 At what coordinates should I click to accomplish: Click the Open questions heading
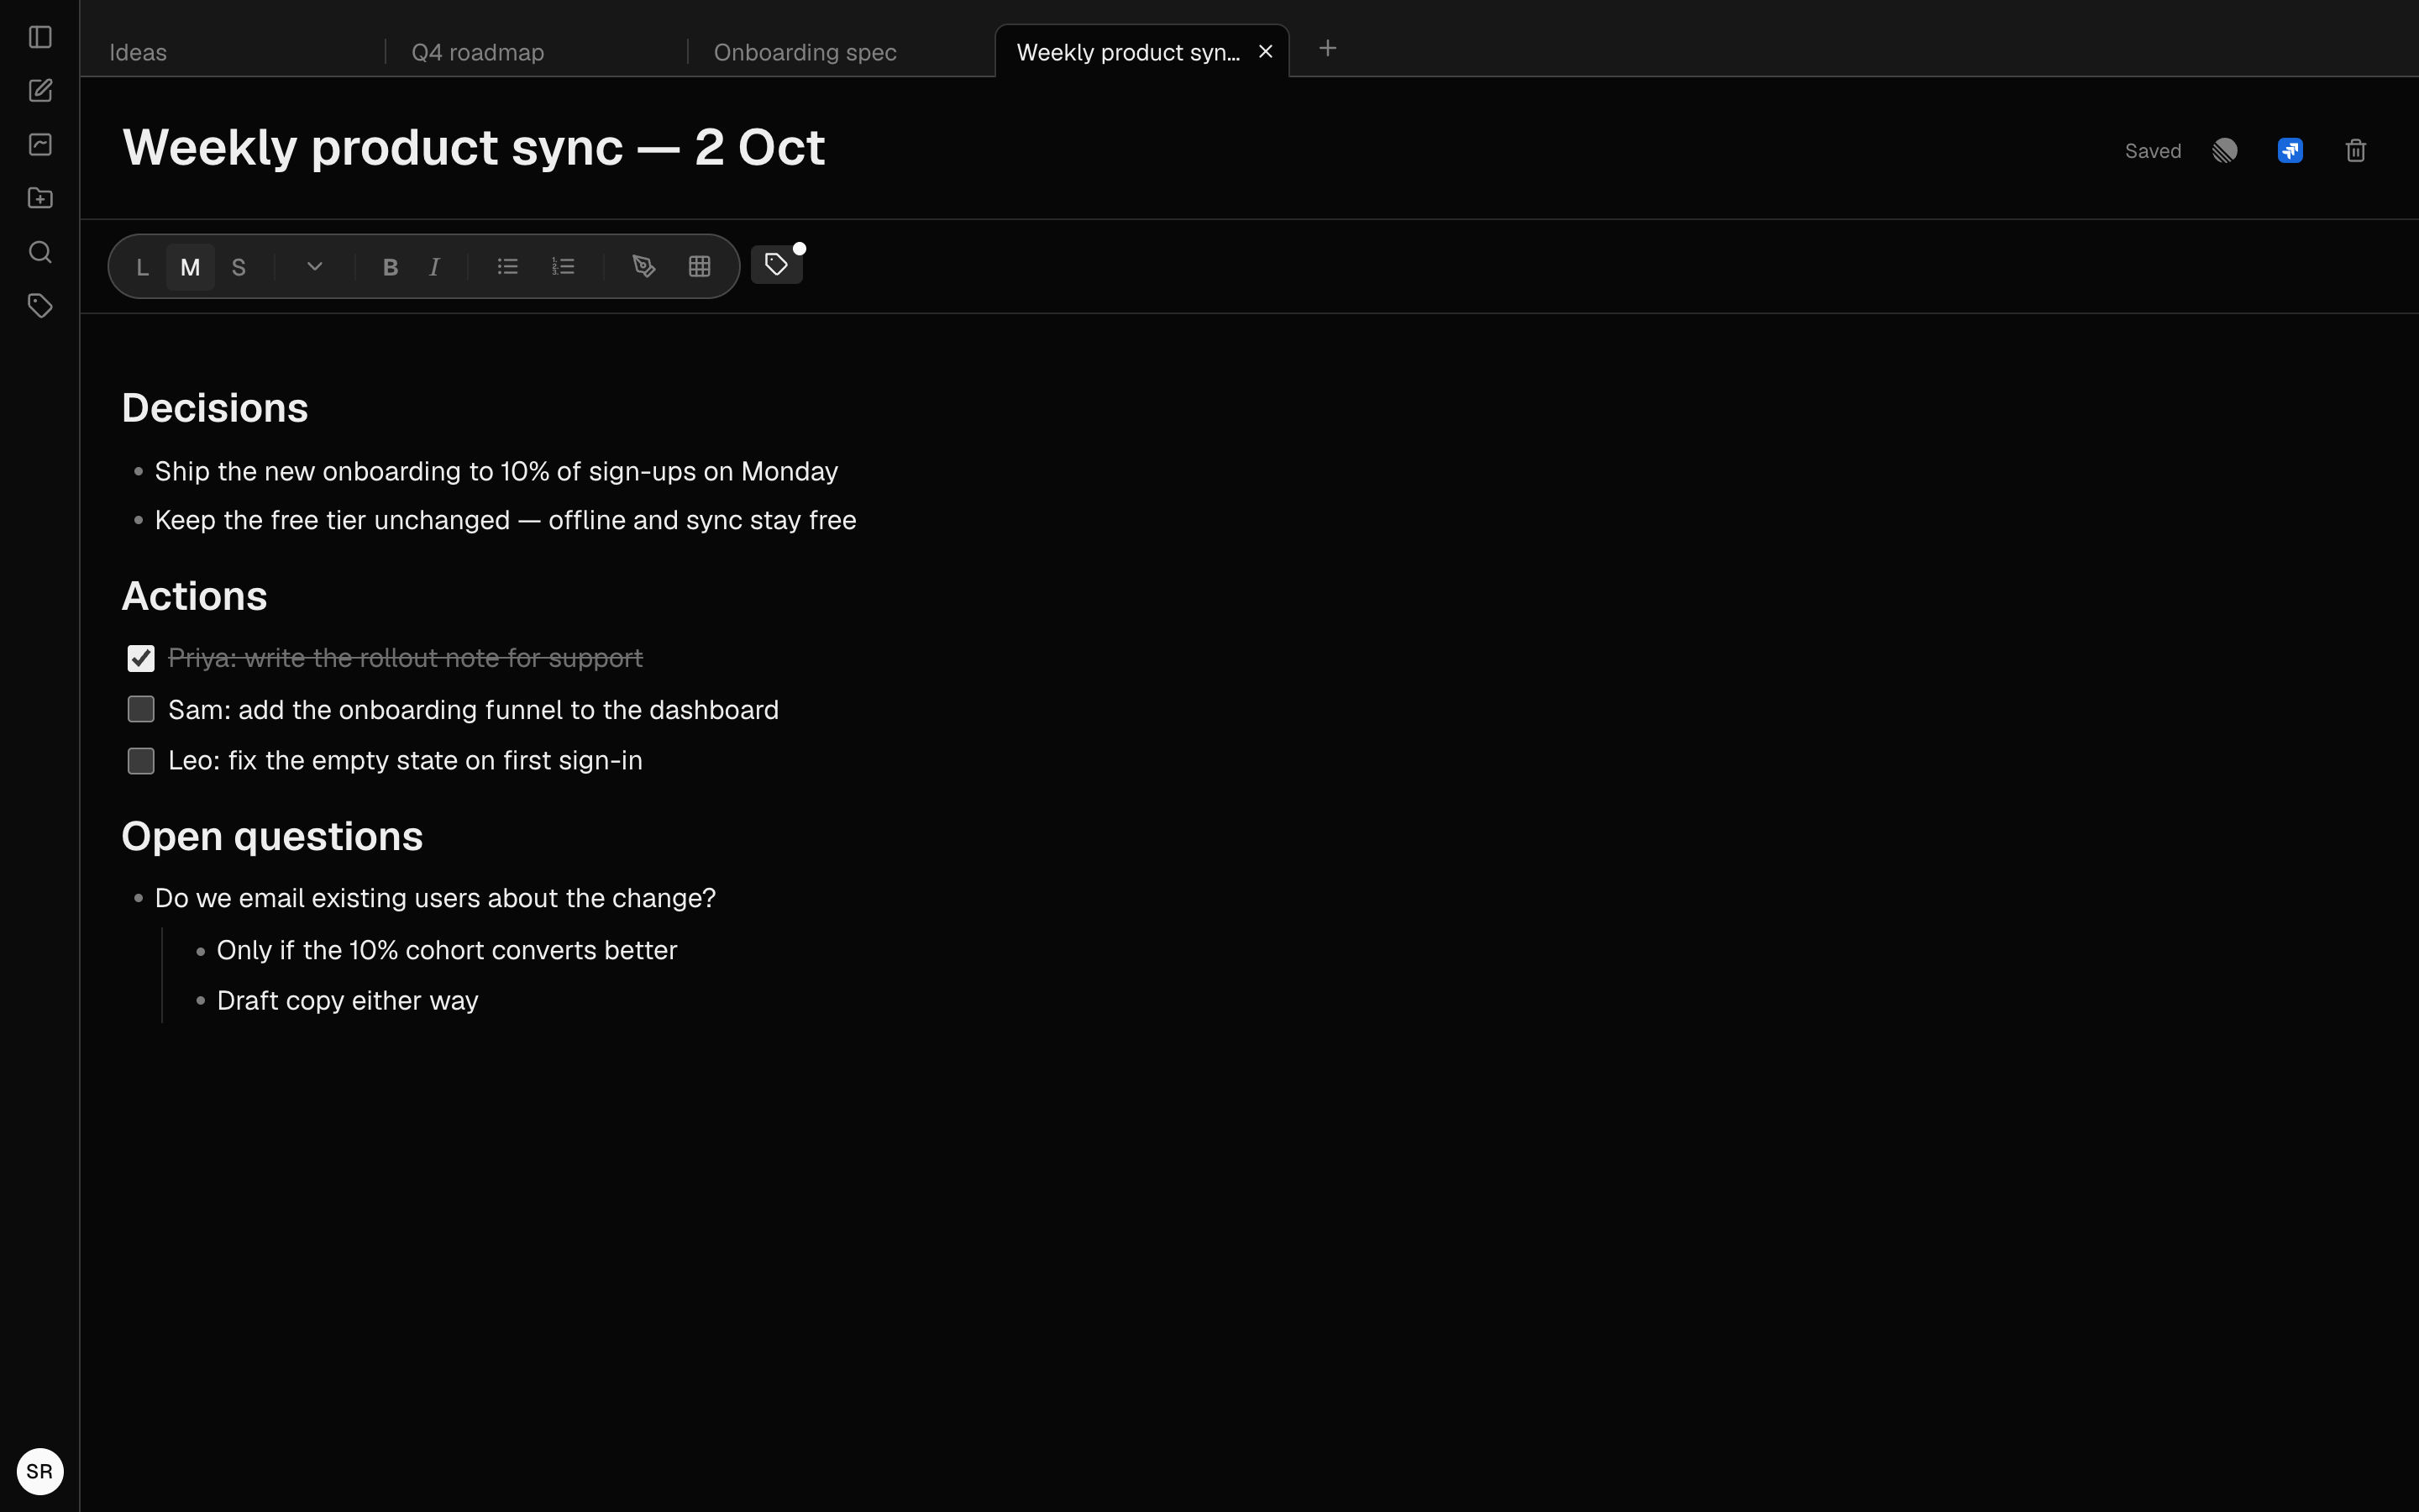(272, 836)
